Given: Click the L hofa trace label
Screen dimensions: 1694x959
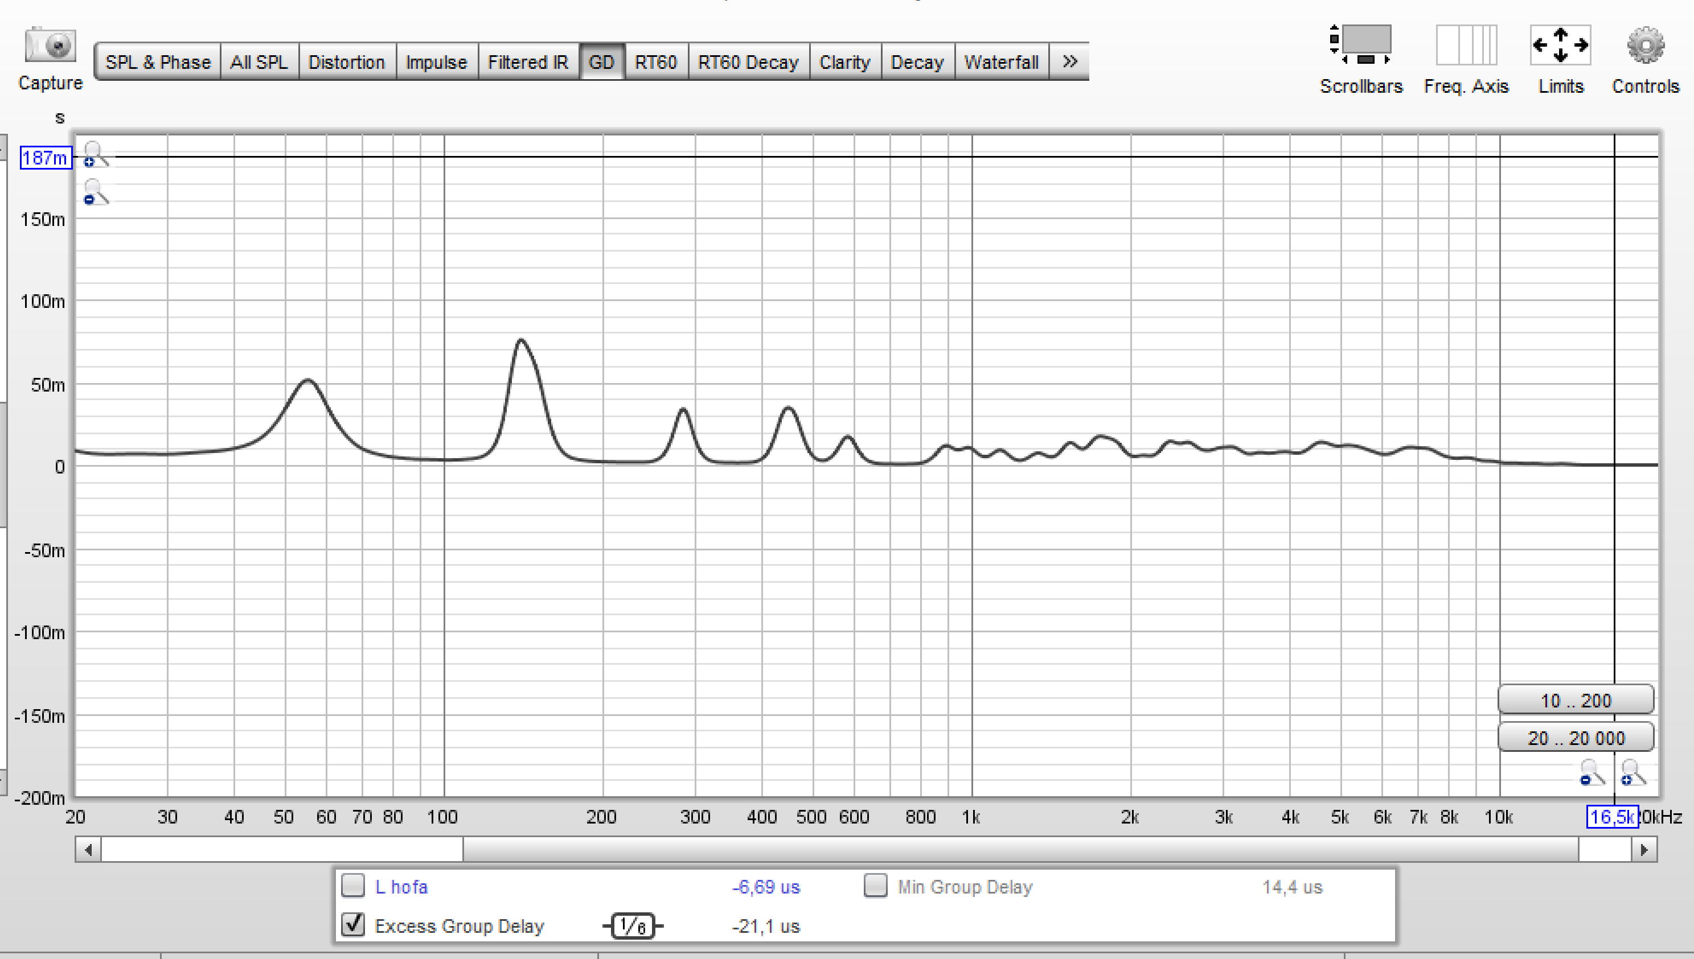Looking at the screenshot, I should (x=401, y=887).
